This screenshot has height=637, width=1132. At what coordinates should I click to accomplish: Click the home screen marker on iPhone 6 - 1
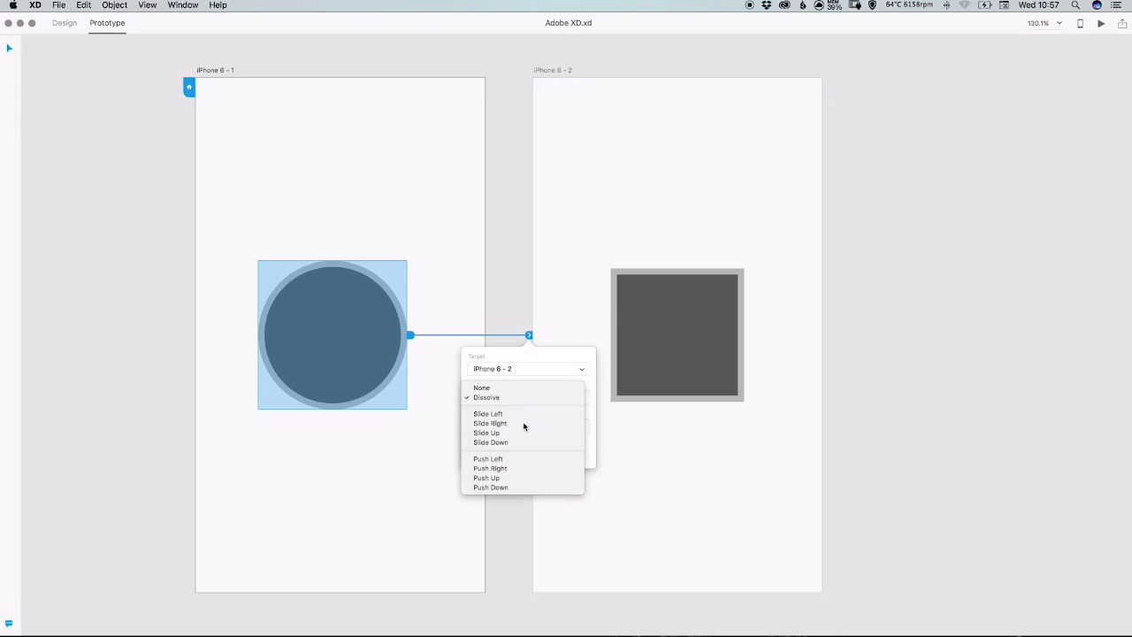coord(189,87)
